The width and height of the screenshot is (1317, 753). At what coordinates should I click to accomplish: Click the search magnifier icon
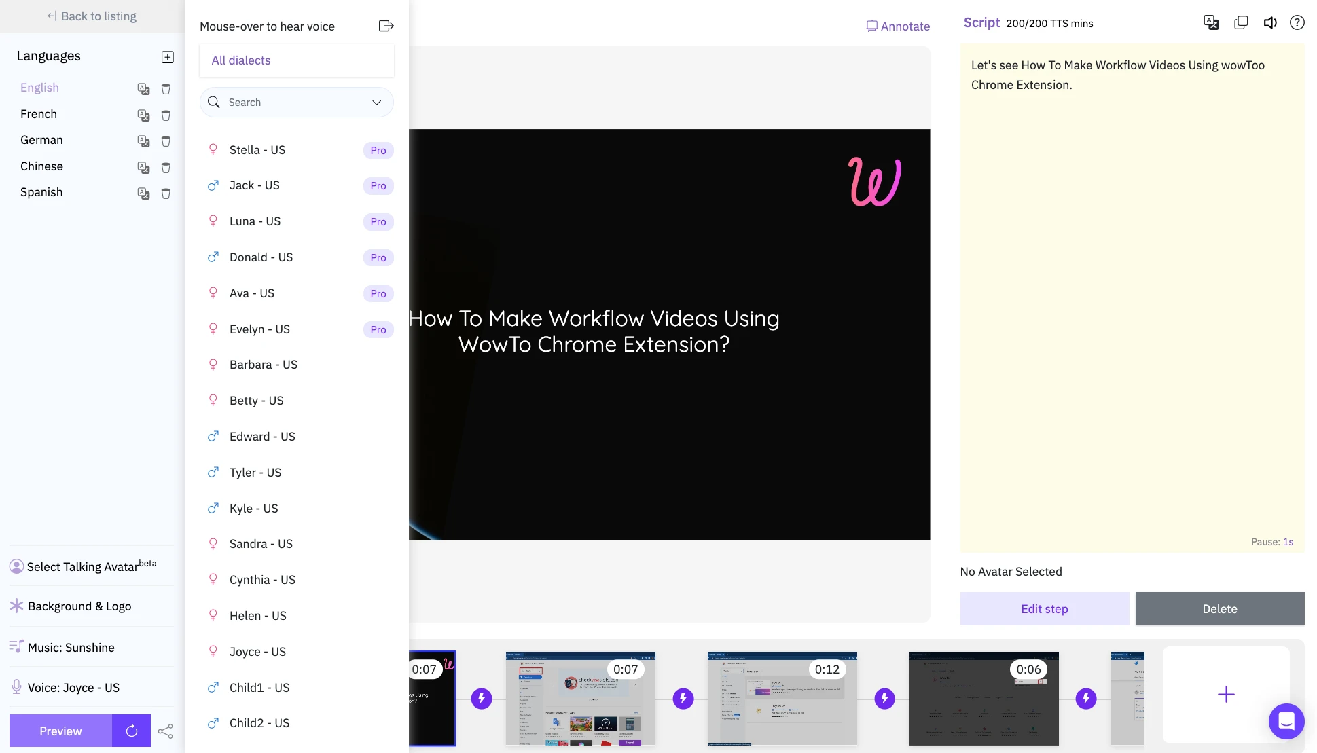pos(214,102)
